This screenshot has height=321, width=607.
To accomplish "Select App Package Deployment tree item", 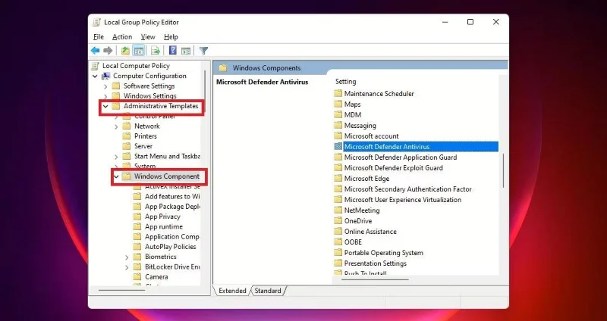I will pos(172,207).
